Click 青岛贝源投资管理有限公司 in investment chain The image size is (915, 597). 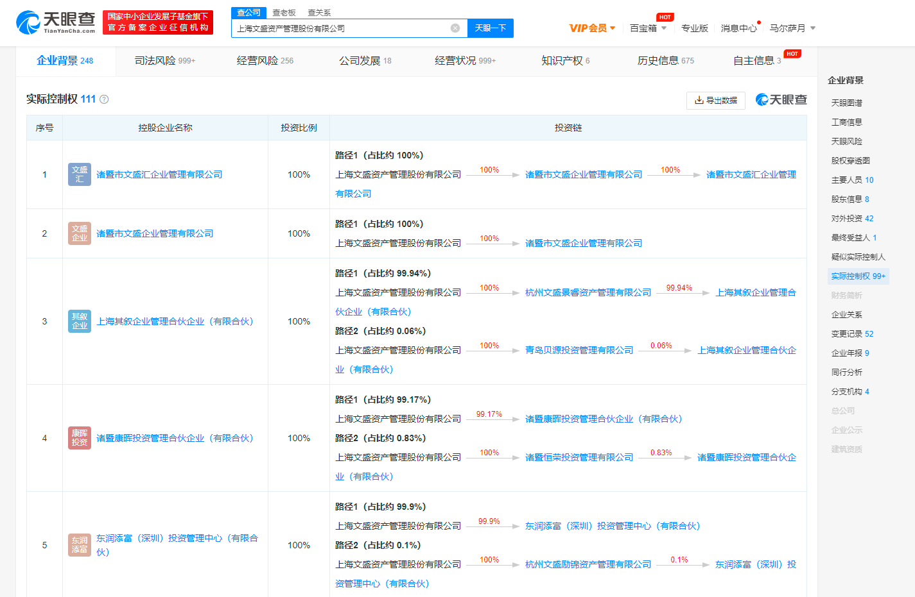point(579,350)
